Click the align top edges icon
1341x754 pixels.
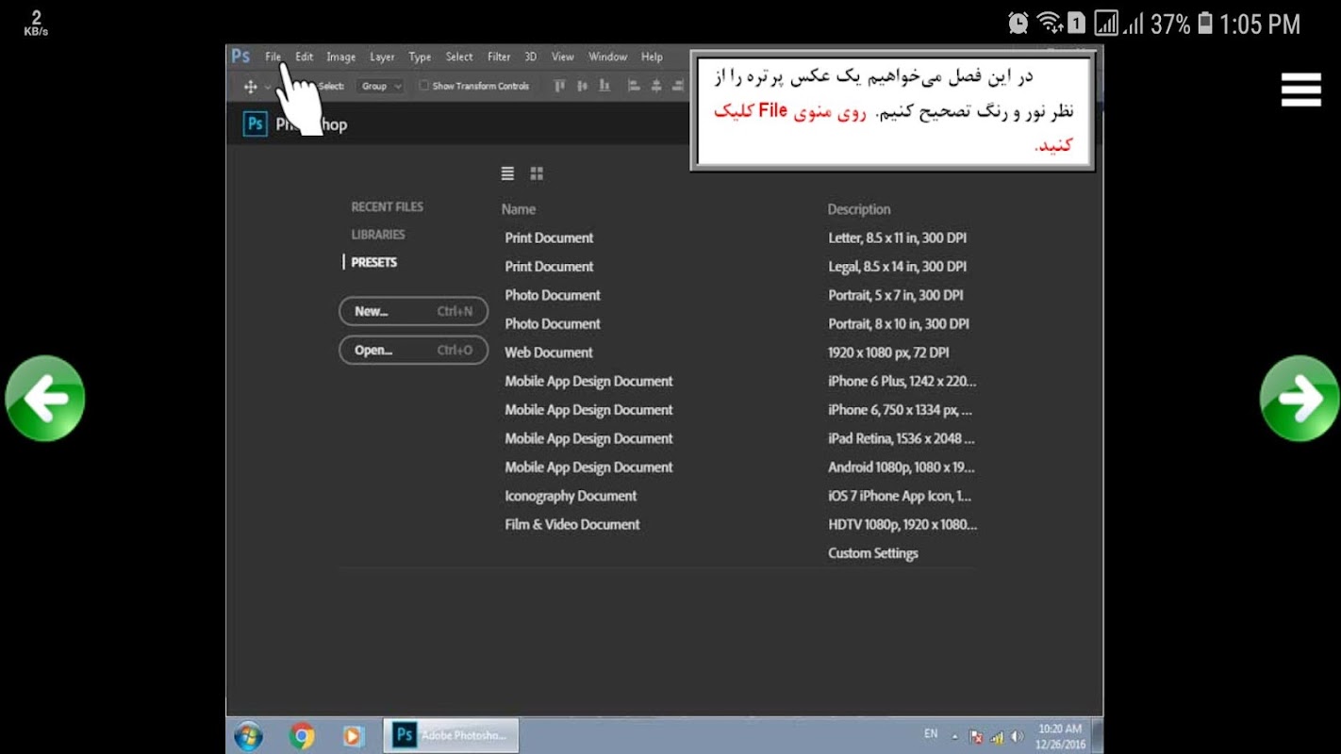click(x=559, y=86)
